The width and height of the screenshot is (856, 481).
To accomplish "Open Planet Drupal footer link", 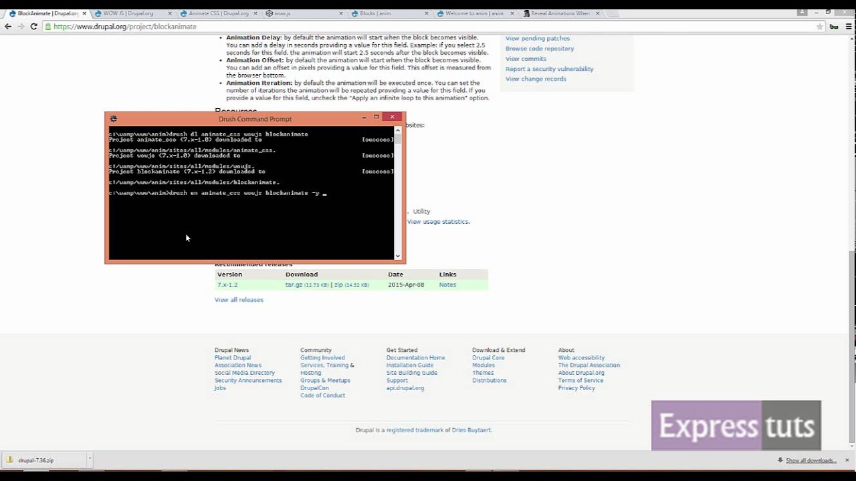I will pyautogui.click(x=233, y=358).
